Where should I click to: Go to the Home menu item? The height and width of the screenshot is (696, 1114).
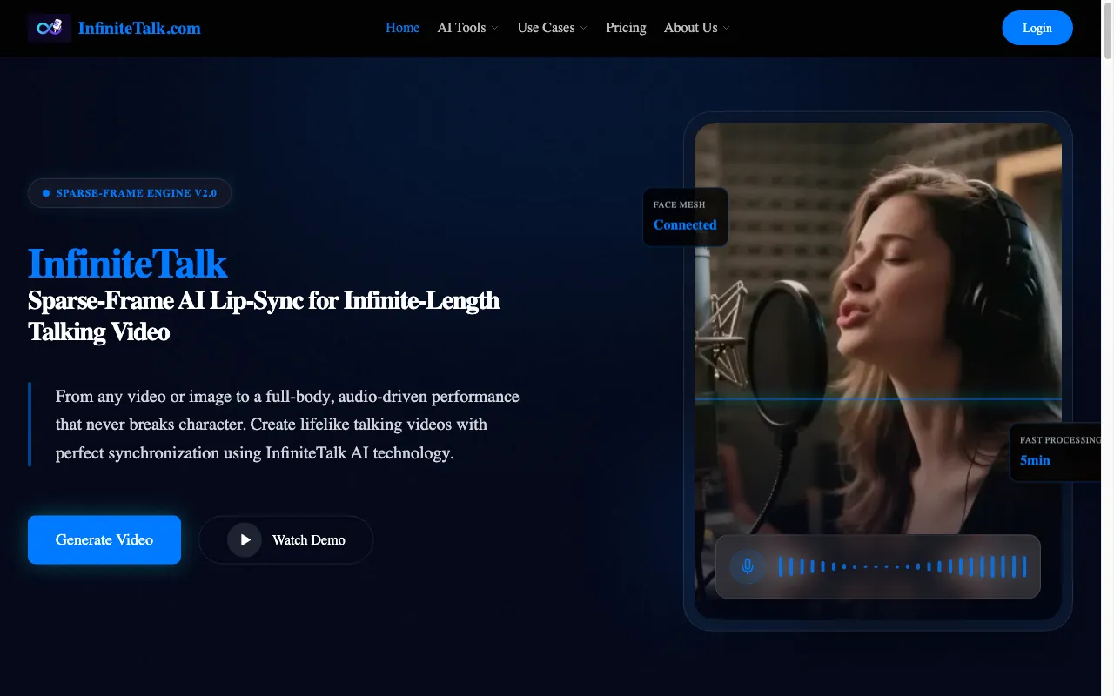coord(402,28)
